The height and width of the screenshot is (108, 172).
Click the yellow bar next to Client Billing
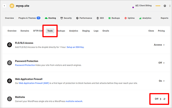click(x=158, y=6)
